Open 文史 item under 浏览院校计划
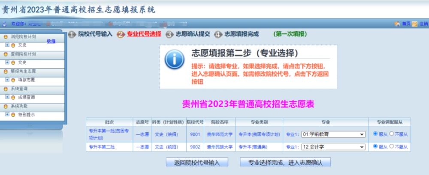The height and width of the screenshot is (175, 429). pos(22,45)
